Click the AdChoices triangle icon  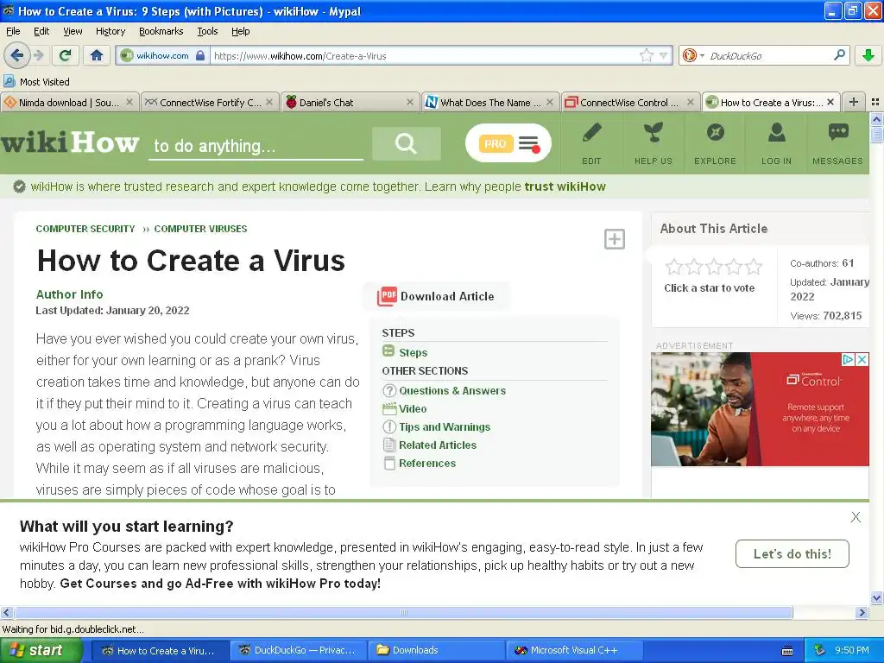pos(848,359)
